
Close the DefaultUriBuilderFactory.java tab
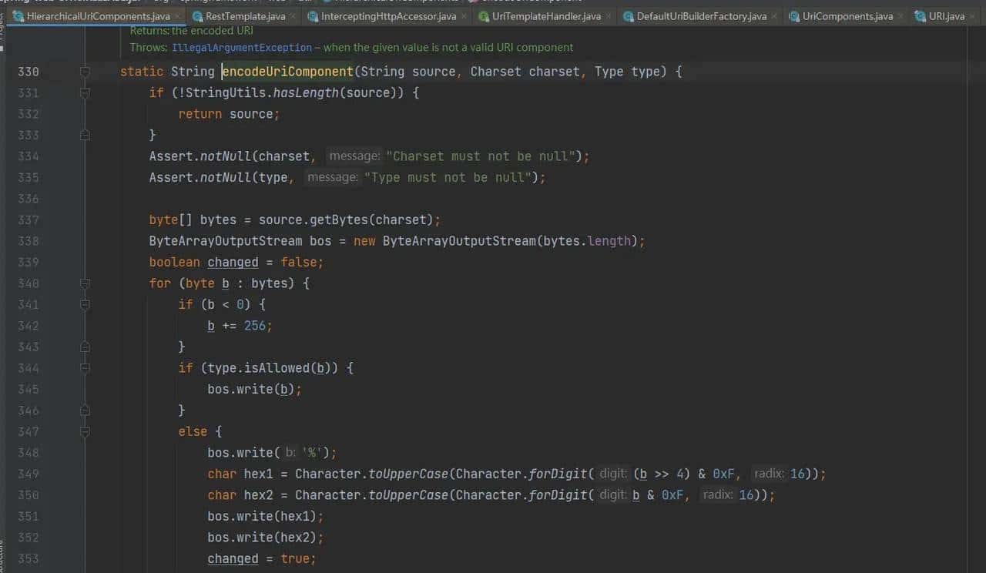pos(774,15)
